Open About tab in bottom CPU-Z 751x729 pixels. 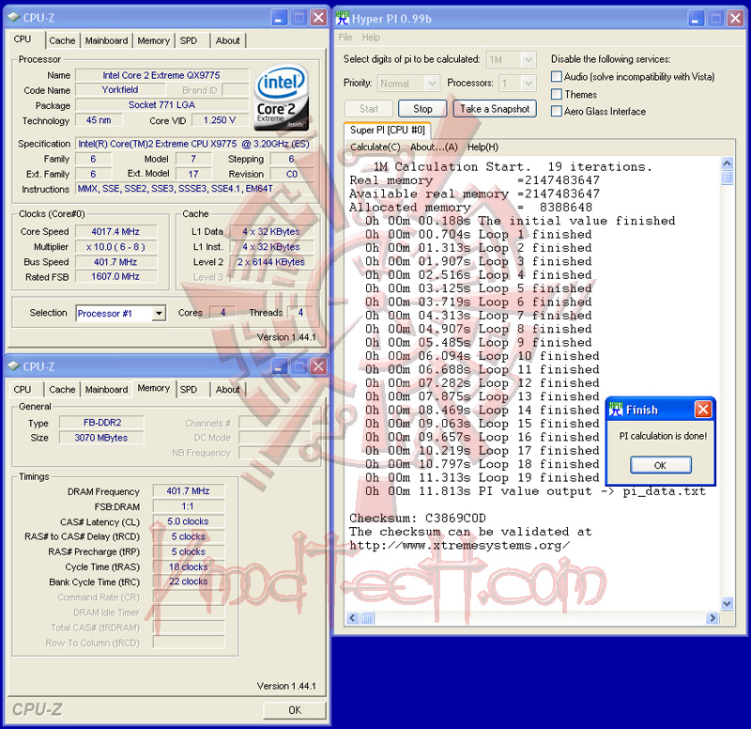pyautogui.click(x=227, y=390)
